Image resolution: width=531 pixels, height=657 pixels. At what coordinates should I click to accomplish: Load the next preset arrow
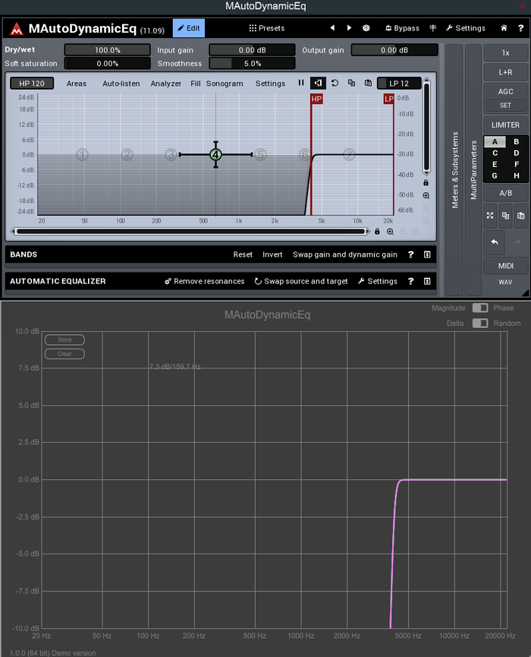pos(349,27)
